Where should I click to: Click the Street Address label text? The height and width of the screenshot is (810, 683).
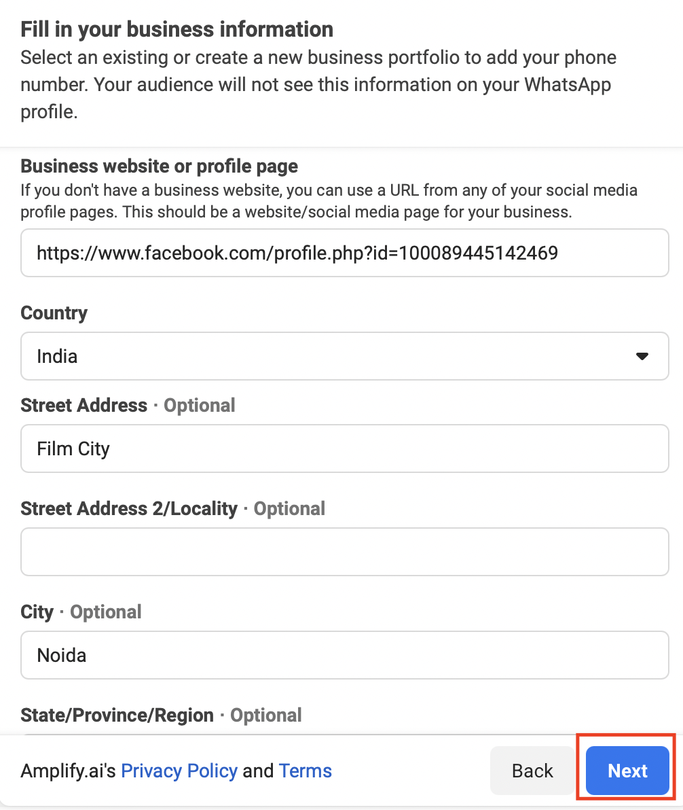(84, 406)
